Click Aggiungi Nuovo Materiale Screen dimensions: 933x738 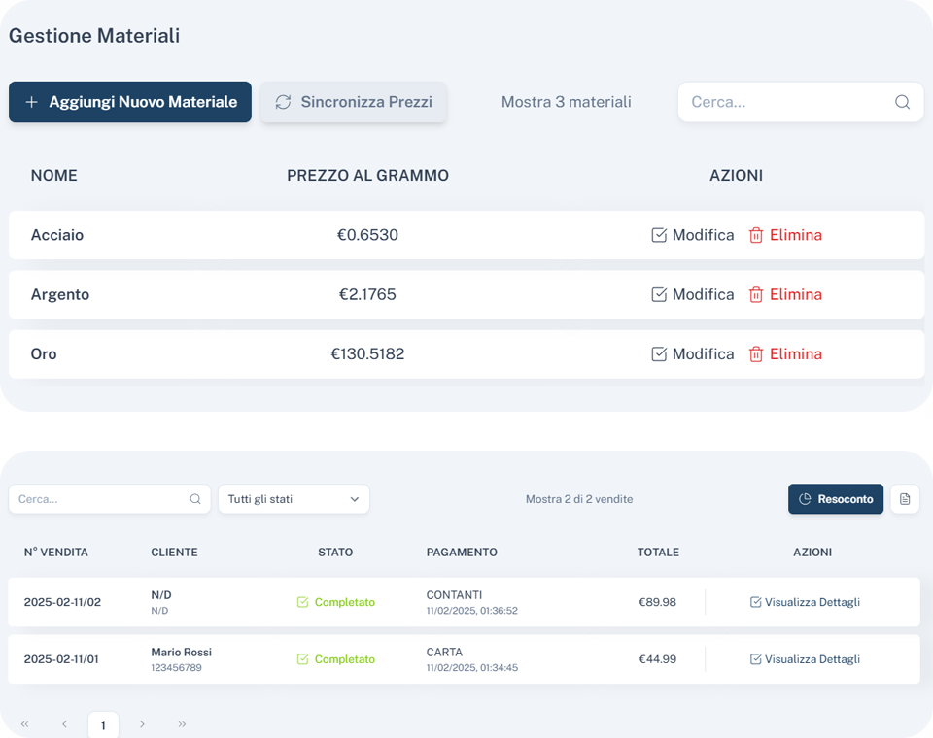(129, 102)
